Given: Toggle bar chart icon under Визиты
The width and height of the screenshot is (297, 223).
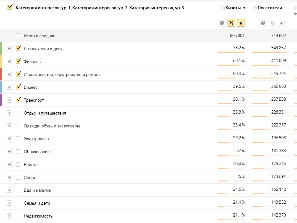Looking at the screenshot, I should point(241,23).
